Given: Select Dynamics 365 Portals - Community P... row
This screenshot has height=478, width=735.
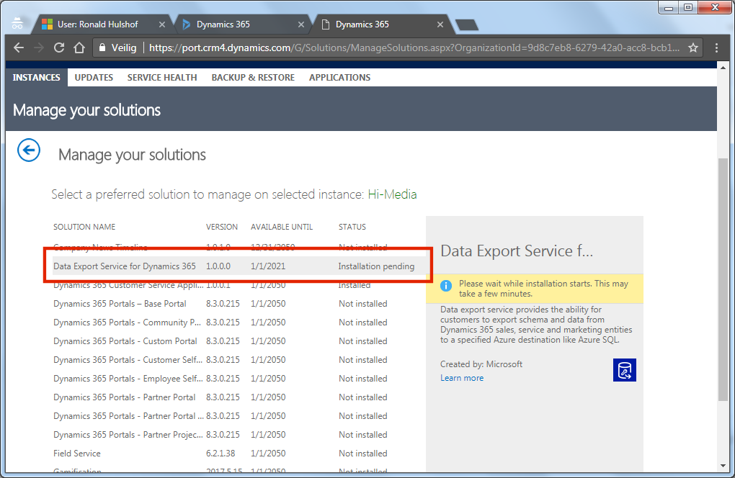Looking at the screenshot, I should [239, 322].
